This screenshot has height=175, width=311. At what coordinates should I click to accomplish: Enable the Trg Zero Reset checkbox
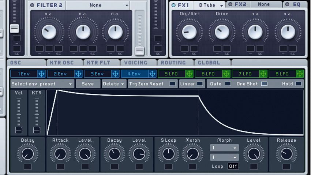(x=172, y=84)
